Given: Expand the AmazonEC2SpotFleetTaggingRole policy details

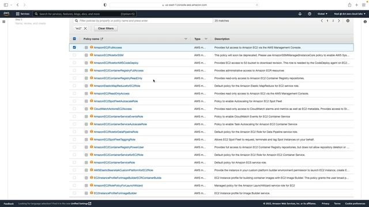Looking at the screenshot, I should tap(86, 139).
